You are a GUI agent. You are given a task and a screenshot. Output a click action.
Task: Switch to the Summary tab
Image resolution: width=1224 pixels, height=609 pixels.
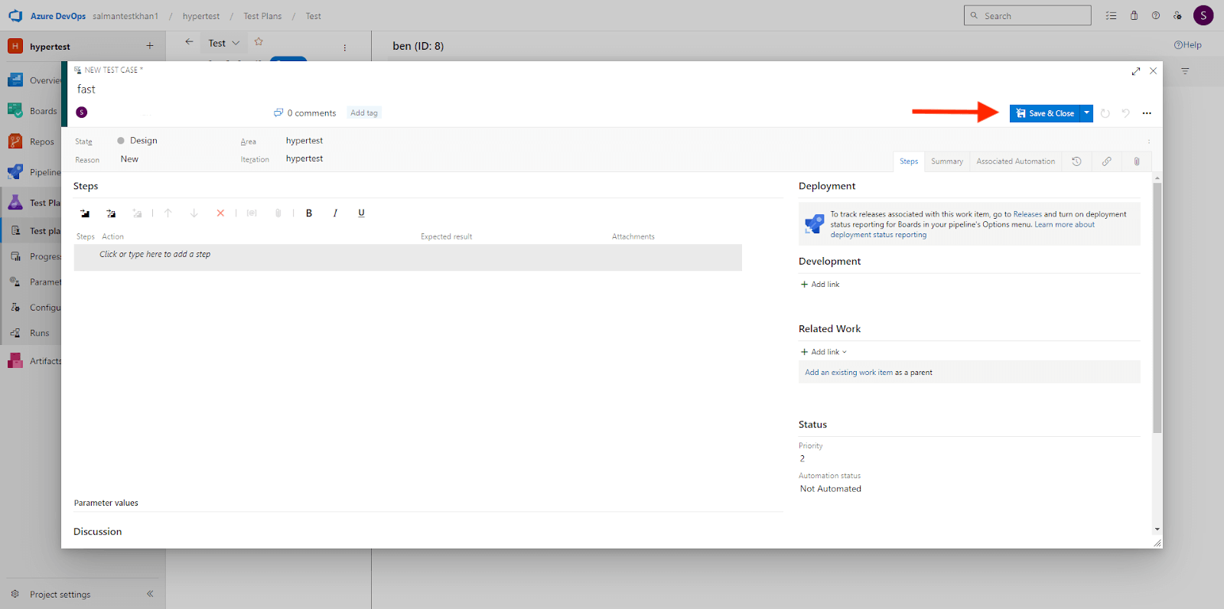click(x=946, y=161)
